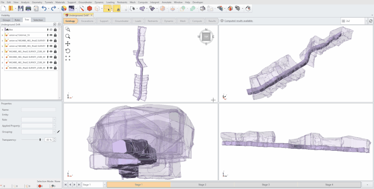Click the Undo arrow in the toolbar

coord(44,8)
